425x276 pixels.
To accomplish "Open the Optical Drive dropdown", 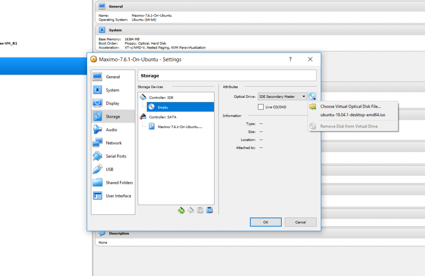I will [282, 97].
